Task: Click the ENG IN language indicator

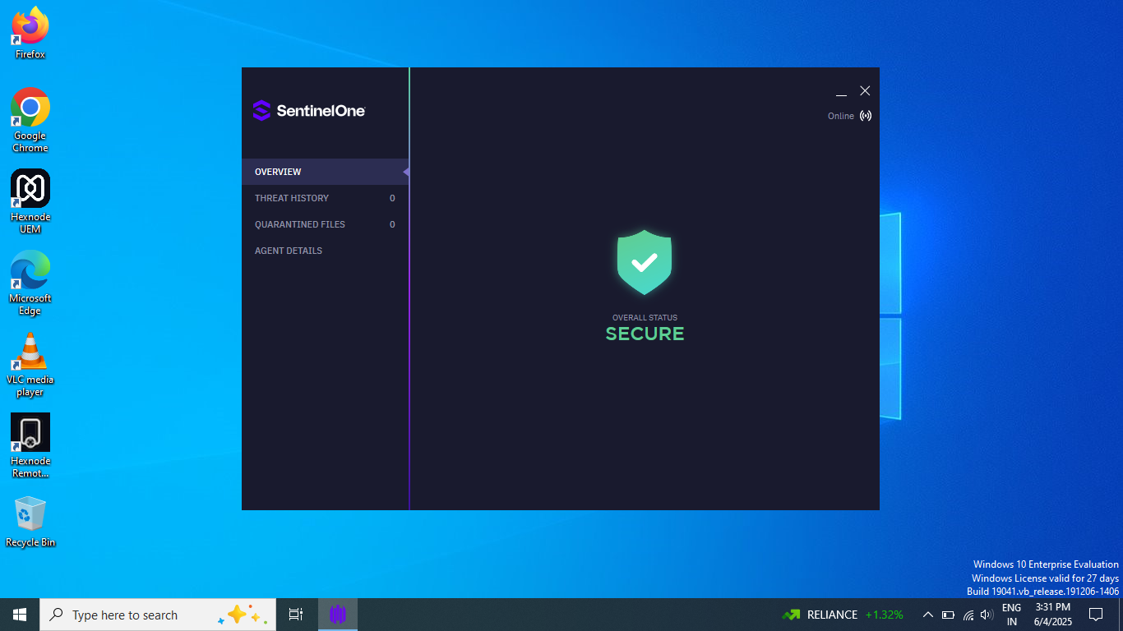Action: (1011, 615)
